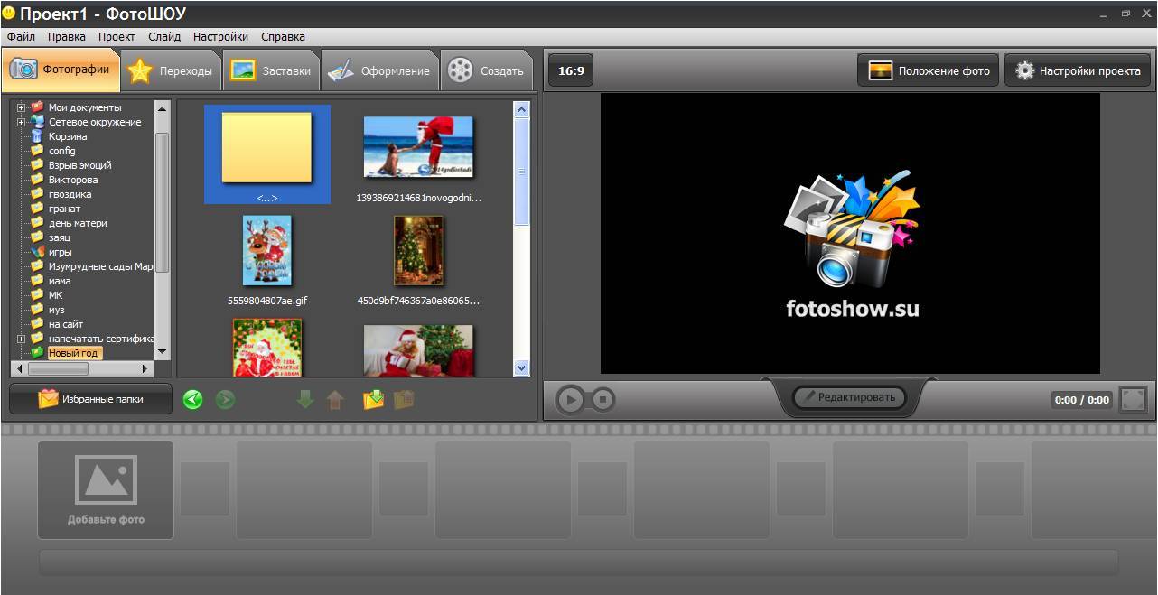This screenshot has height=595, width=1158.
Task: Click the green down arrow add icon
Action: tap(305, 399)
